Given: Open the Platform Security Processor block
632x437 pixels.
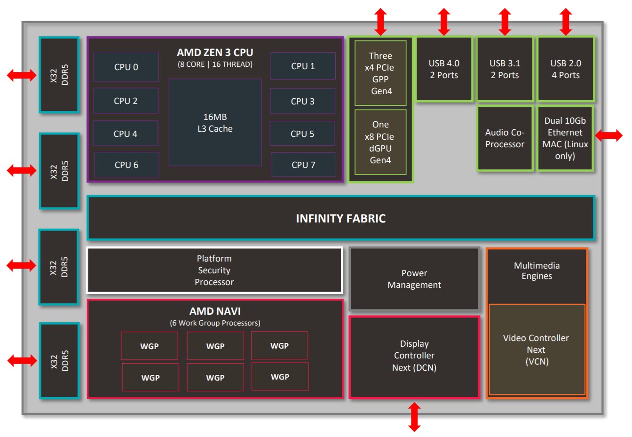Looking at the screenshot, I should click(x=214, y=270).
